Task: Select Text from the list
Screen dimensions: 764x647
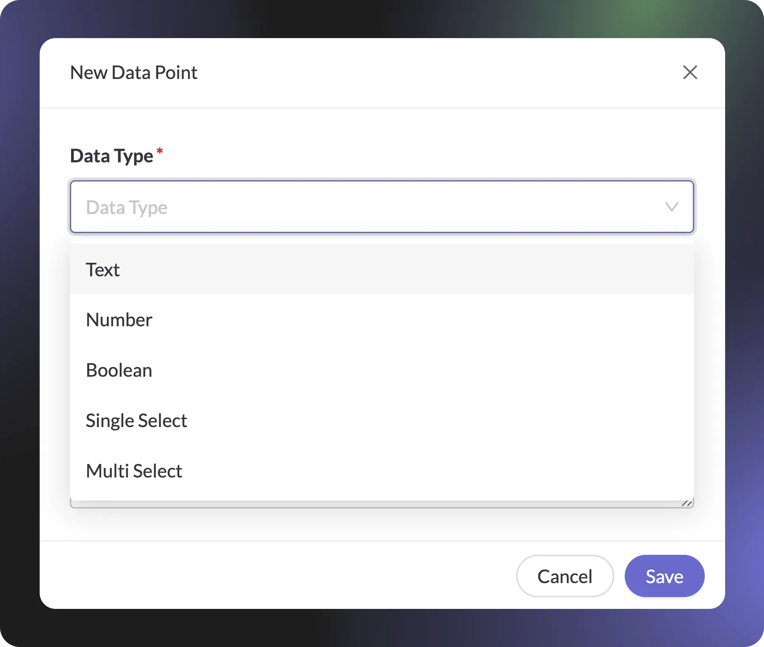Action: click(382, 270)
